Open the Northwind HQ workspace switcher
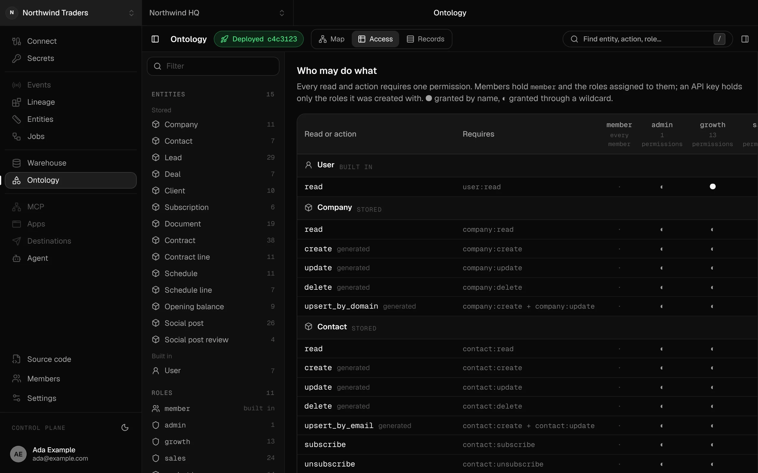 coord(217,13)
